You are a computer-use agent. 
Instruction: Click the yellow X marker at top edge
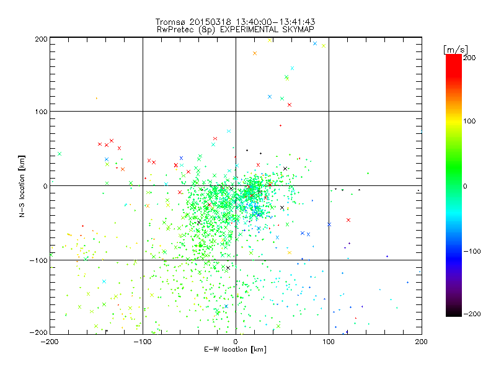pyautogui.click(x=270, y=40)
